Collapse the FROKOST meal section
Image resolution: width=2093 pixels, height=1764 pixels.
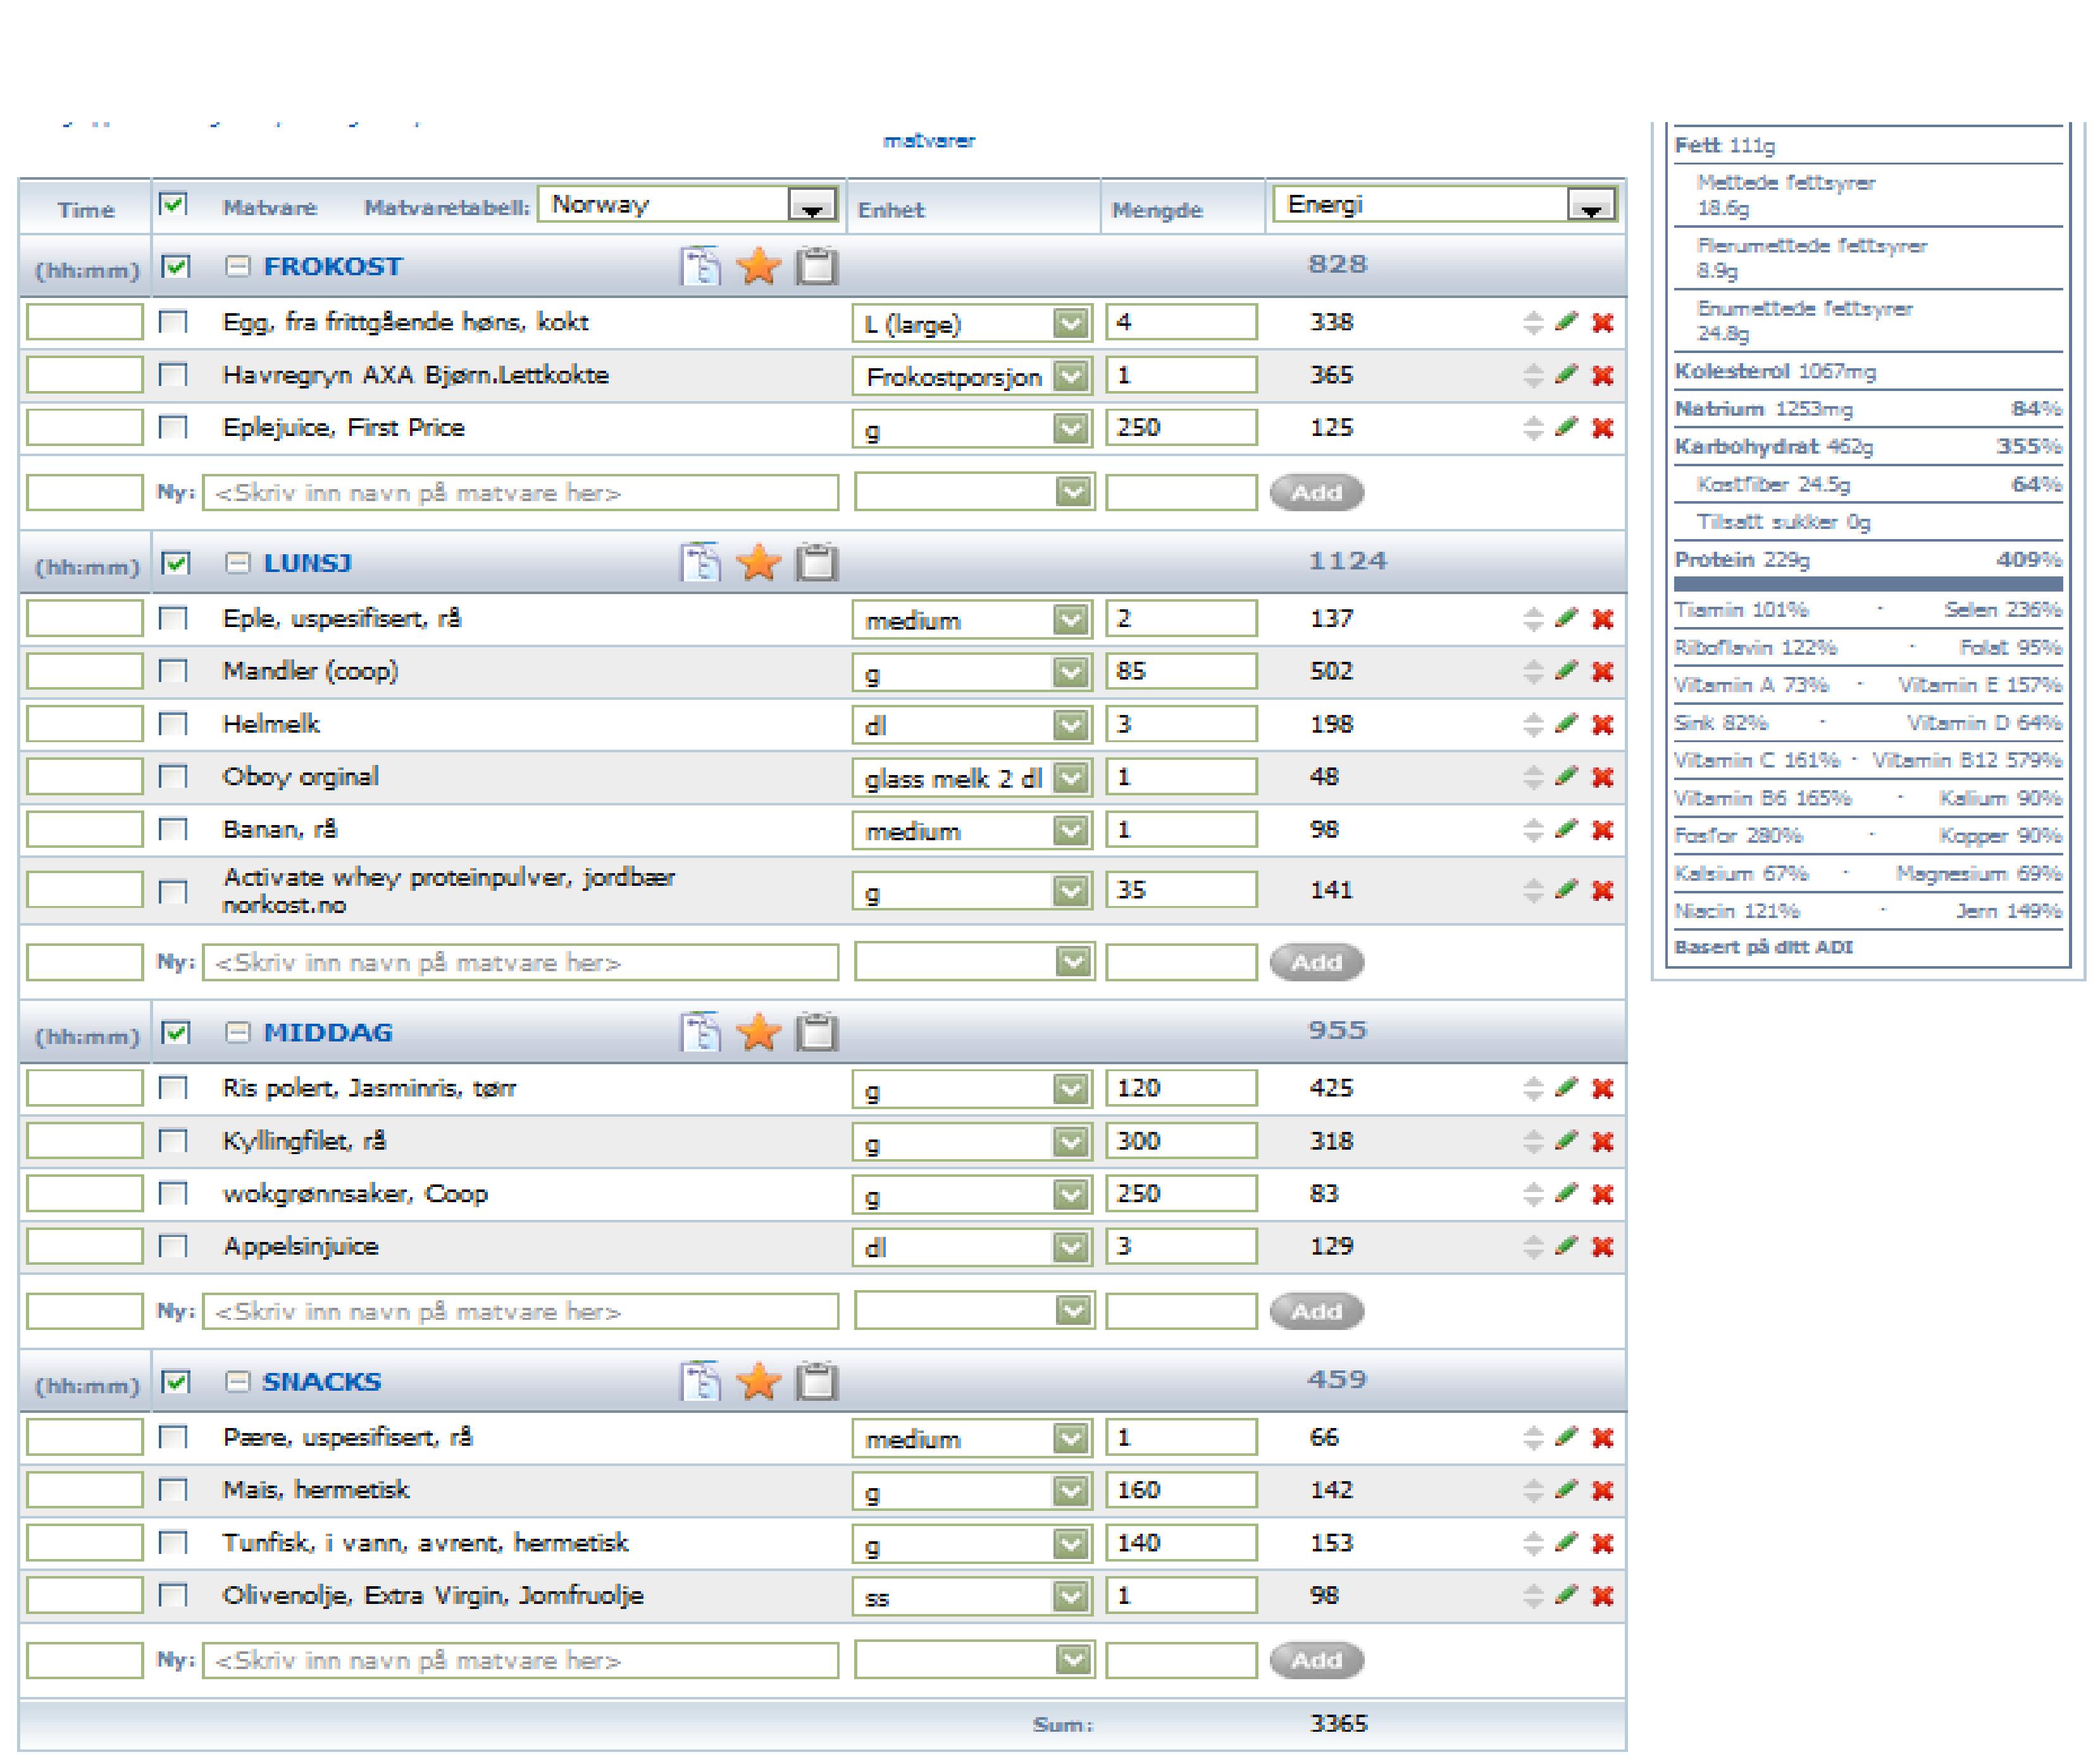pos(237,266)
